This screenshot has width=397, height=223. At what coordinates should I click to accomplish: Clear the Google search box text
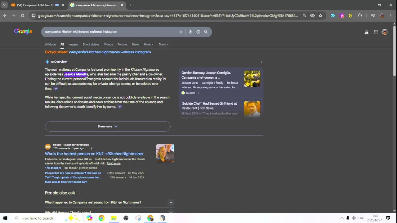coord(181,32)
